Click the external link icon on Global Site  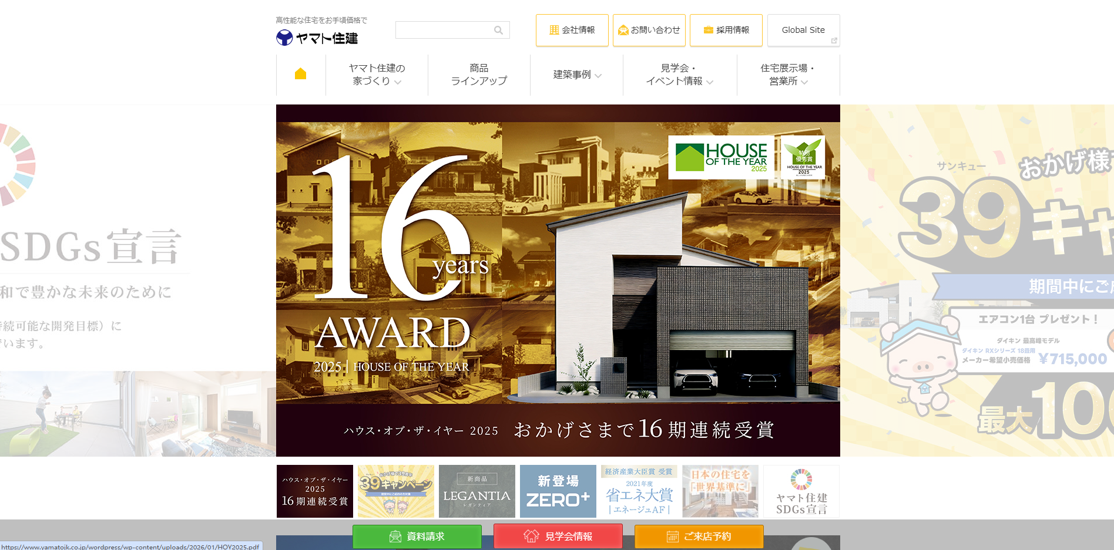click(834, 41)
